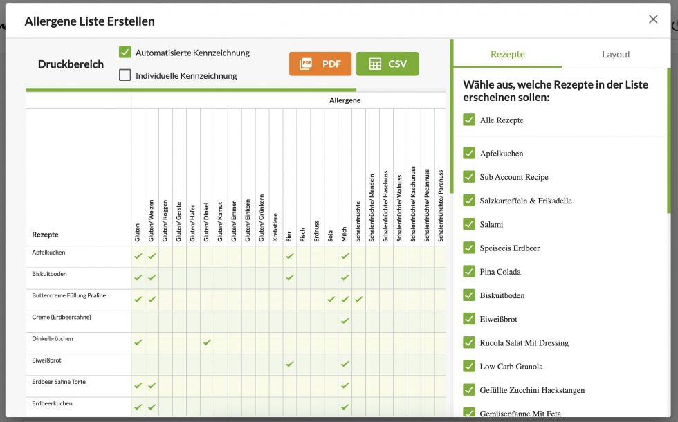Viewport: 678px width, 422px height.
Task: Untick the Pina Colada recipe
Action: [x=469, y=271]
